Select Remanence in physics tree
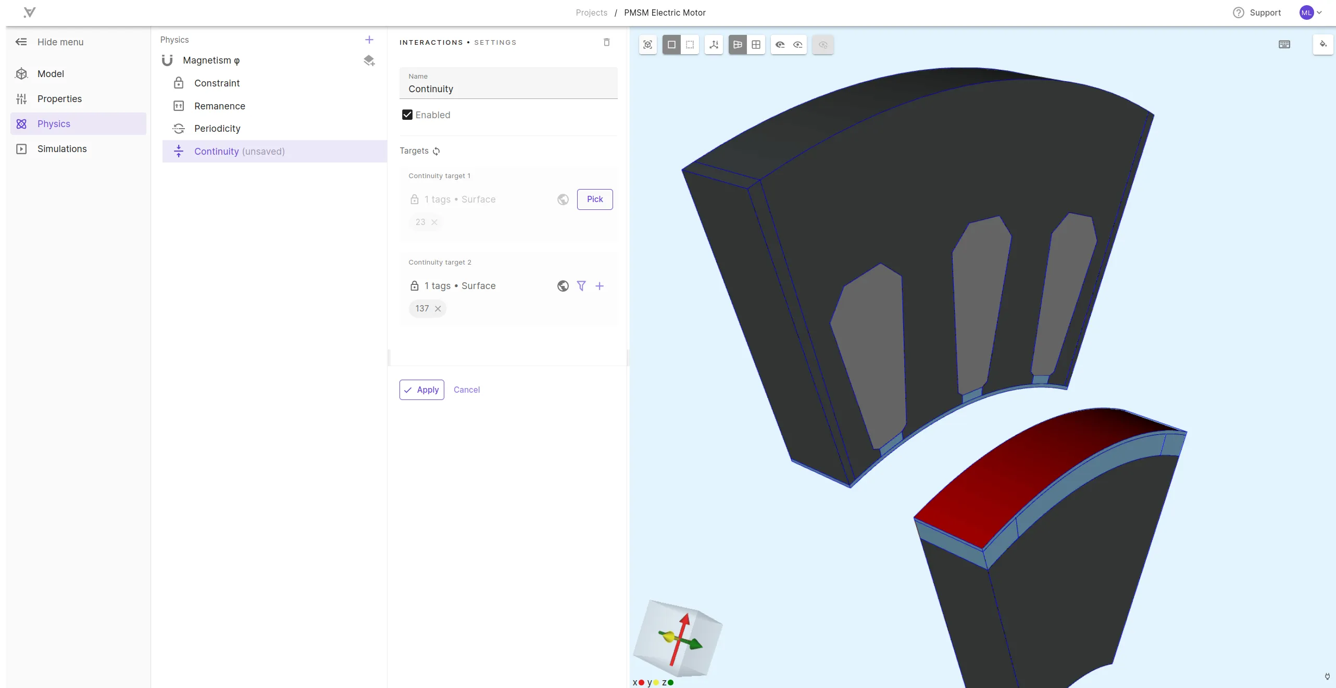The width and height of the screenshot is (1336, 688). pos(274,106)
